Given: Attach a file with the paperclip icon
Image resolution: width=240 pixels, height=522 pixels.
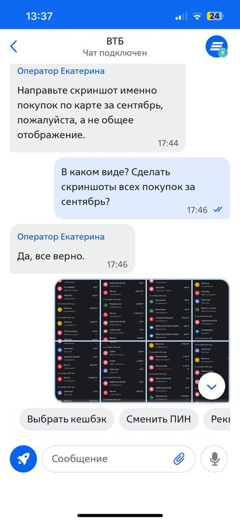Looking at the screenshot, I should [179, 459].
